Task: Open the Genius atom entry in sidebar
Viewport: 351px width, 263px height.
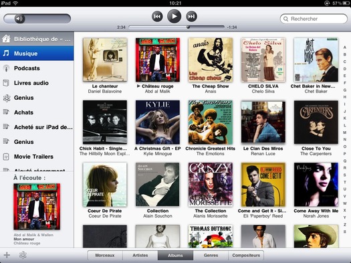Action: (x=37, y=98)
